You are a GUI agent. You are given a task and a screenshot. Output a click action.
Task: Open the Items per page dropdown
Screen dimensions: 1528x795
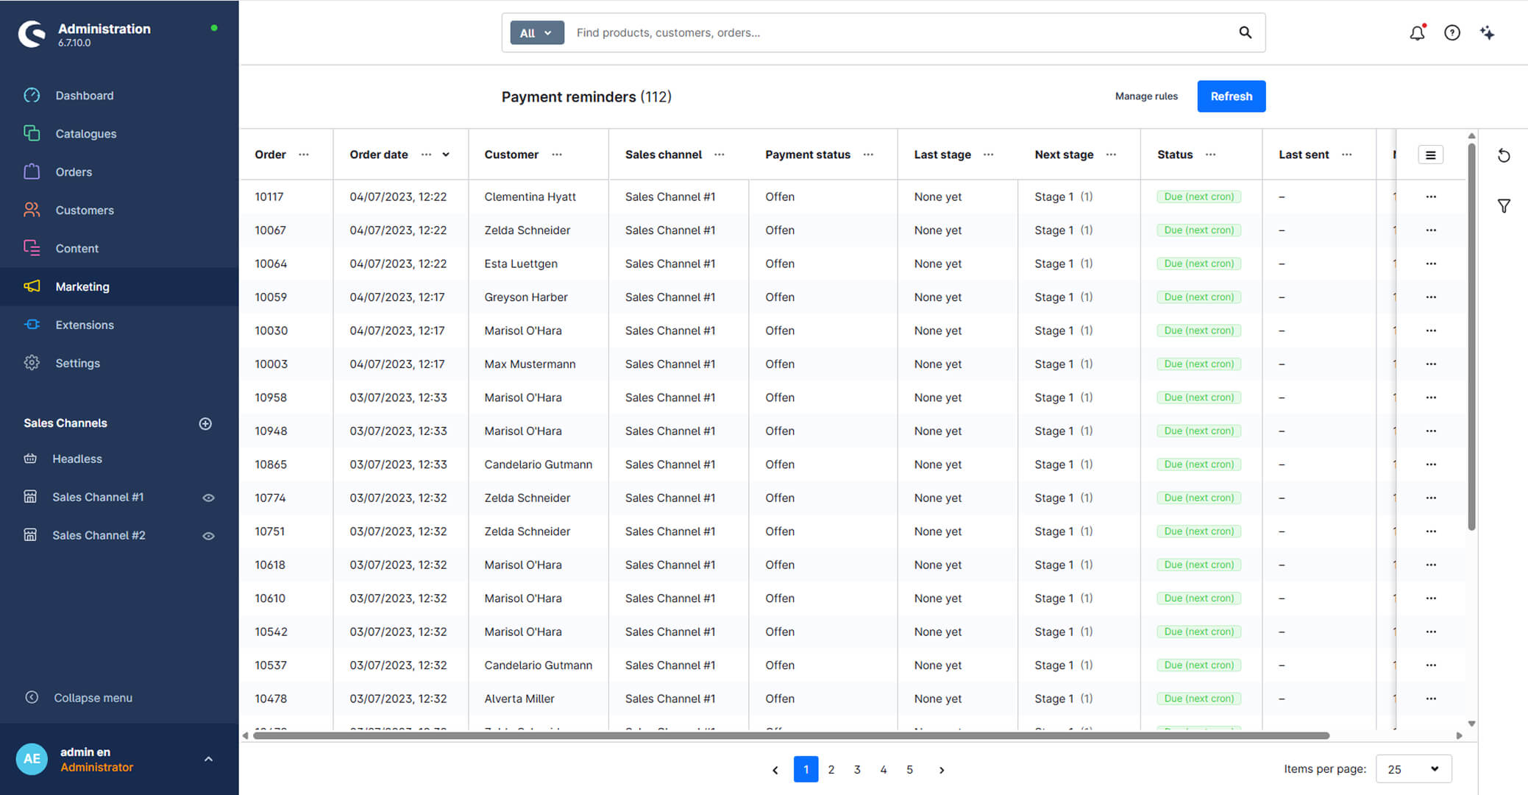pyautogui.click(x=1413, y=769)
